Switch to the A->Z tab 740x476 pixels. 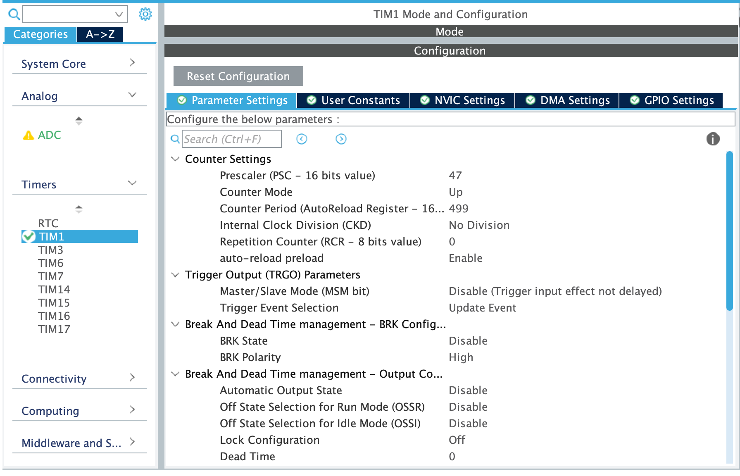pos(100,34)
